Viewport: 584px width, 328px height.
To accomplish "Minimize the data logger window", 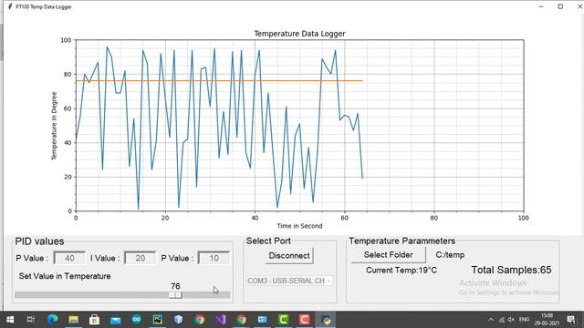I will pyautogui.click(x=541, y=6).
